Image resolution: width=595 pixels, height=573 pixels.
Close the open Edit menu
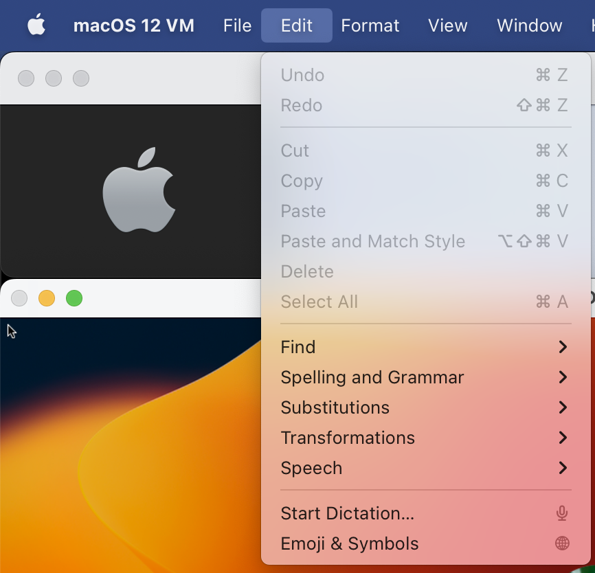pyautogui.click(x=297, y=25)
